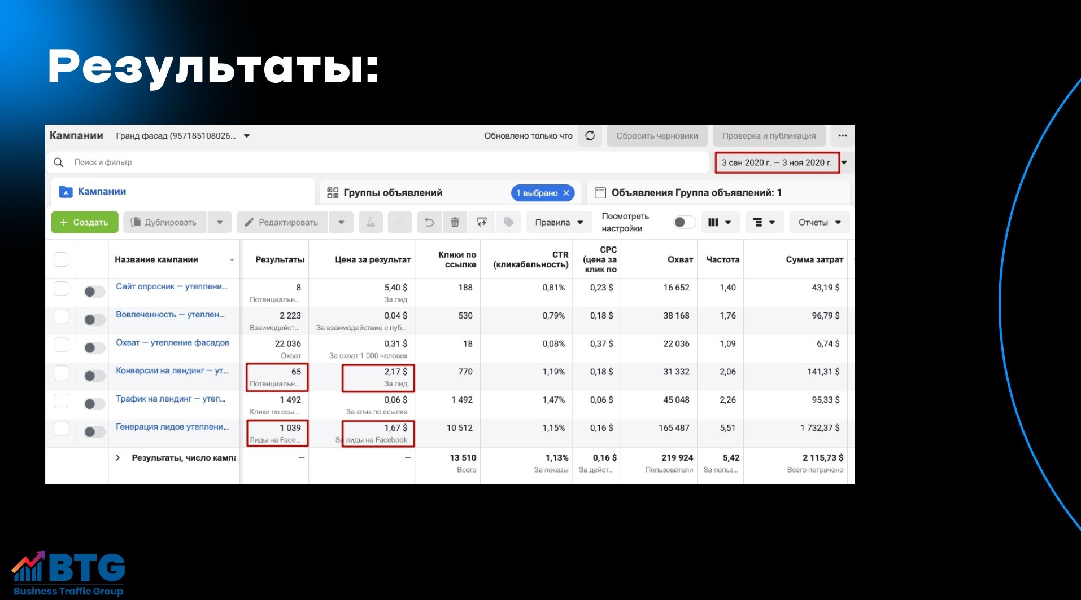The image size is (1081, 600).
Task: Open the date range dropdown 3 сен 2020
Action: tap(778, 162)
